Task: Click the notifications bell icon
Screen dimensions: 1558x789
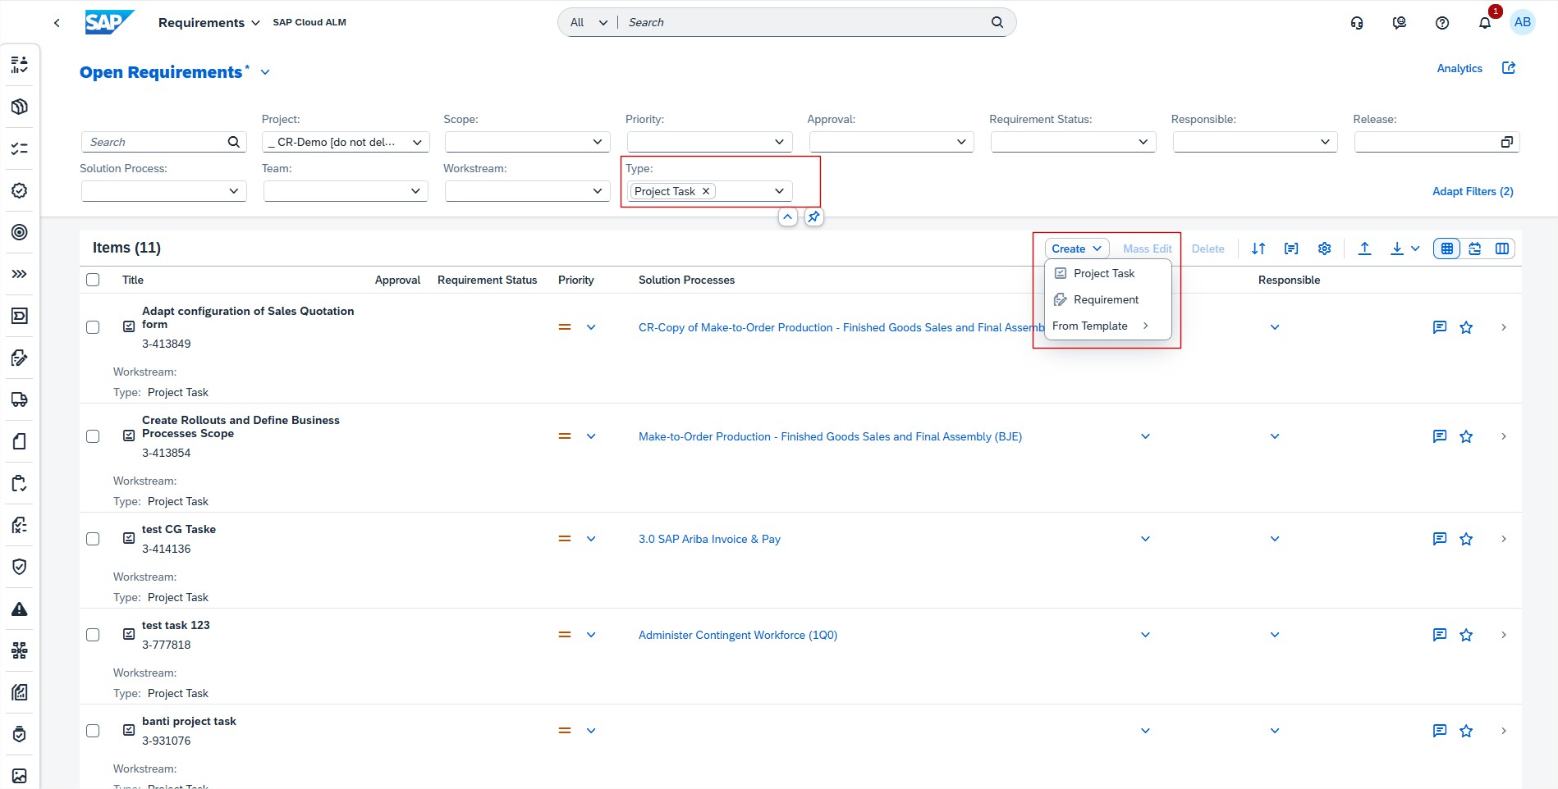Action: click(x=1484, y=23)
